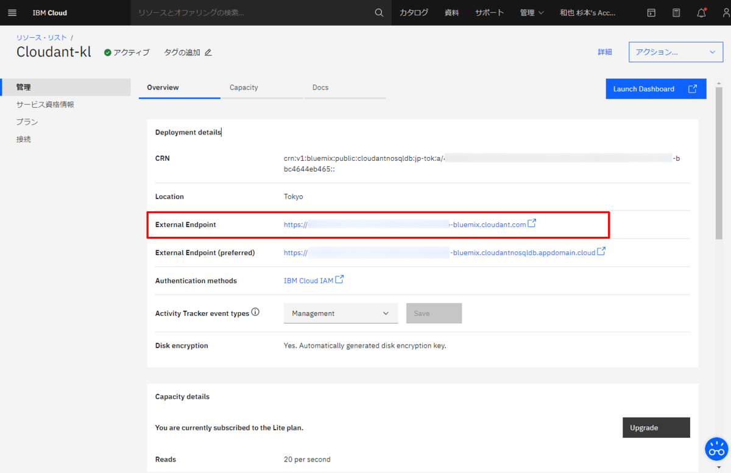Click the Launch Dashboard button
This screenshot has width=731, height=473.
pyautogui.click(x=655, y=88)
